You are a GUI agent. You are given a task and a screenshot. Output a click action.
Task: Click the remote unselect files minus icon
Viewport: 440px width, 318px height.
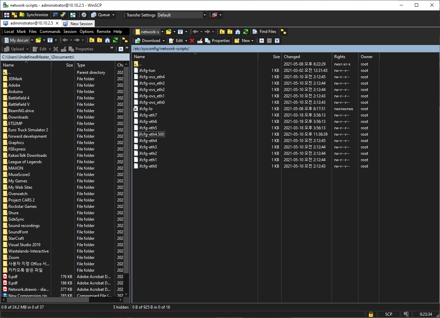click(x=269, y=41)
